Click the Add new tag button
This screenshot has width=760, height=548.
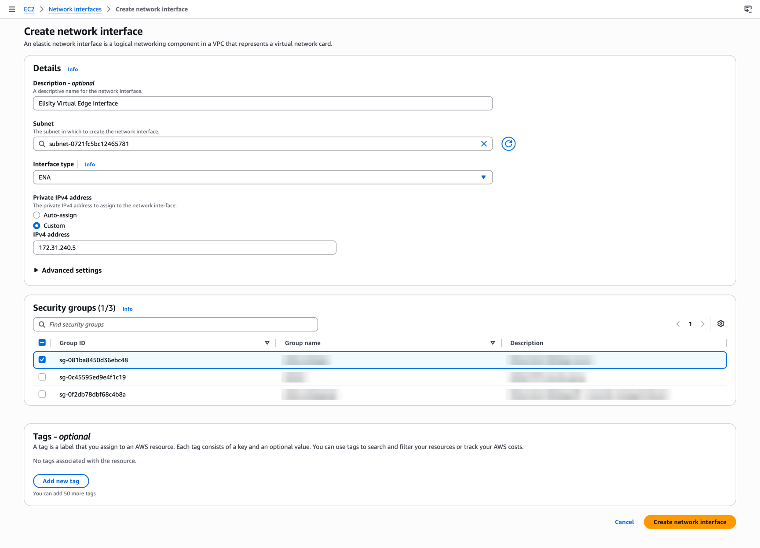pos(61,481)
